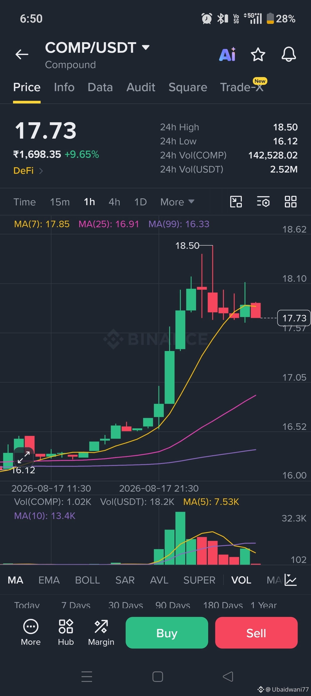Select the 180 Days range
Image resolution: width=311 pixels, height=696 pixels.
click(x=223, y=605)
